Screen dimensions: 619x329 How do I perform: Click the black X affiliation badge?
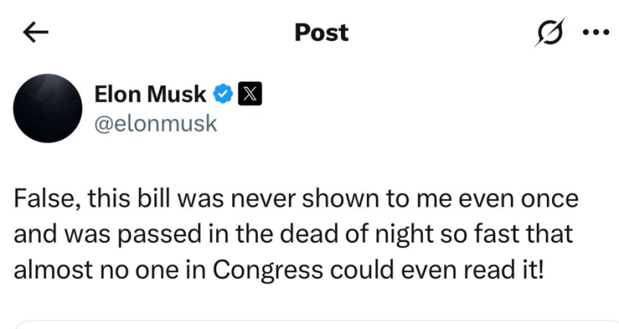click(x=250, y=94)
